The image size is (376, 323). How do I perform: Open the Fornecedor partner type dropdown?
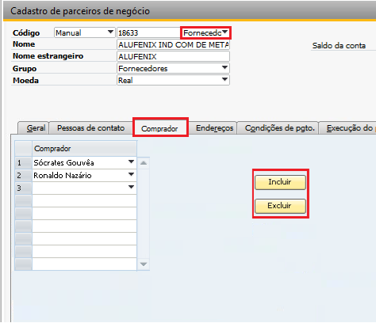pos(224,32)
